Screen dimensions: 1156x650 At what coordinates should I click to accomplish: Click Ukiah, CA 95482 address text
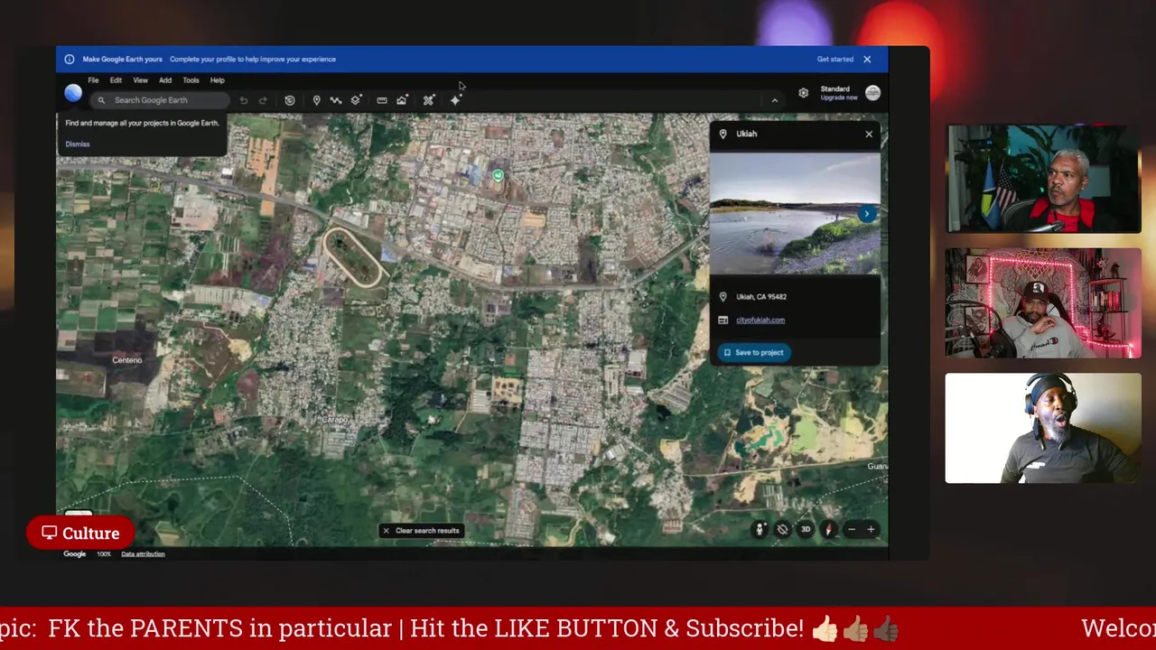tap(761, 296)
